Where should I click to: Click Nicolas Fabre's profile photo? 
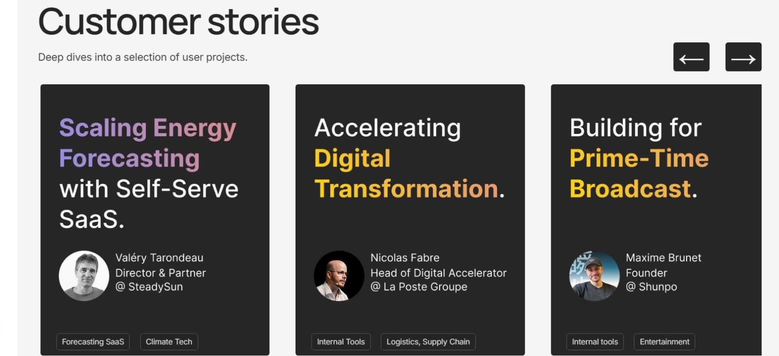pos(339,275)
